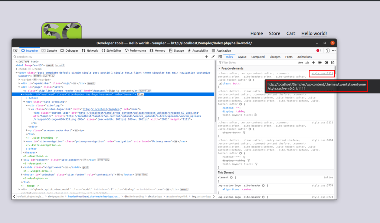
Task: Click the Home site menu link
Action: tap(257, 33)
